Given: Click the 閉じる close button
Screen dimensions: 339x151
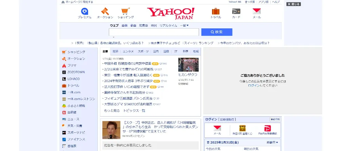Looking at the screenshot, I should 294,4.
